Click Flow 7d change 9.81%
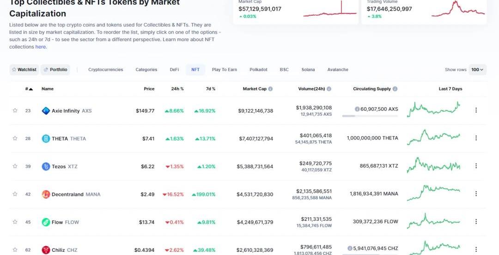Viewport: 499px width, 255px height. [206, 222]
